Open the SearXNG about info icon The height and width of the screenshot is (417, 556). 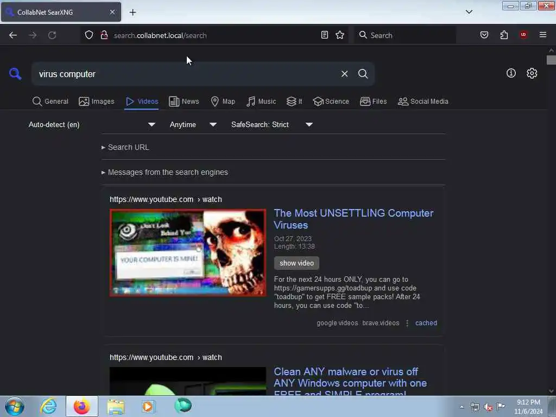[x=511, y=73]
